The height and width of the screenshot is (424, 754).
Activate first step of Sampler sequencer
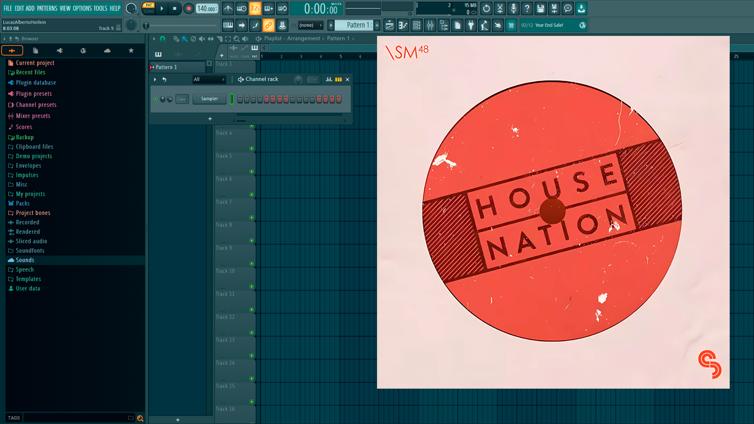[240, 99]
